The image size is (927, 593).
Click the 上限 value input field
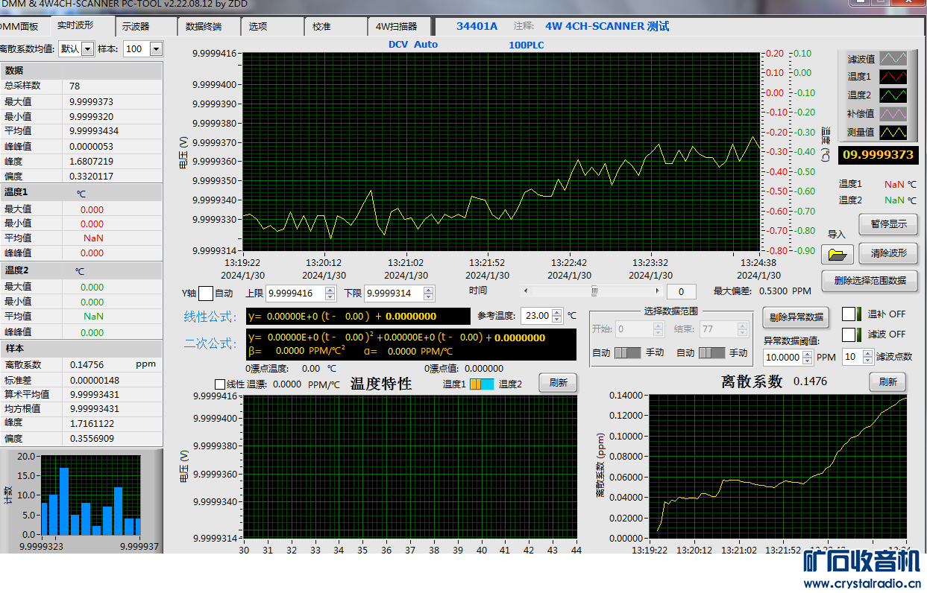coord(295,294)
